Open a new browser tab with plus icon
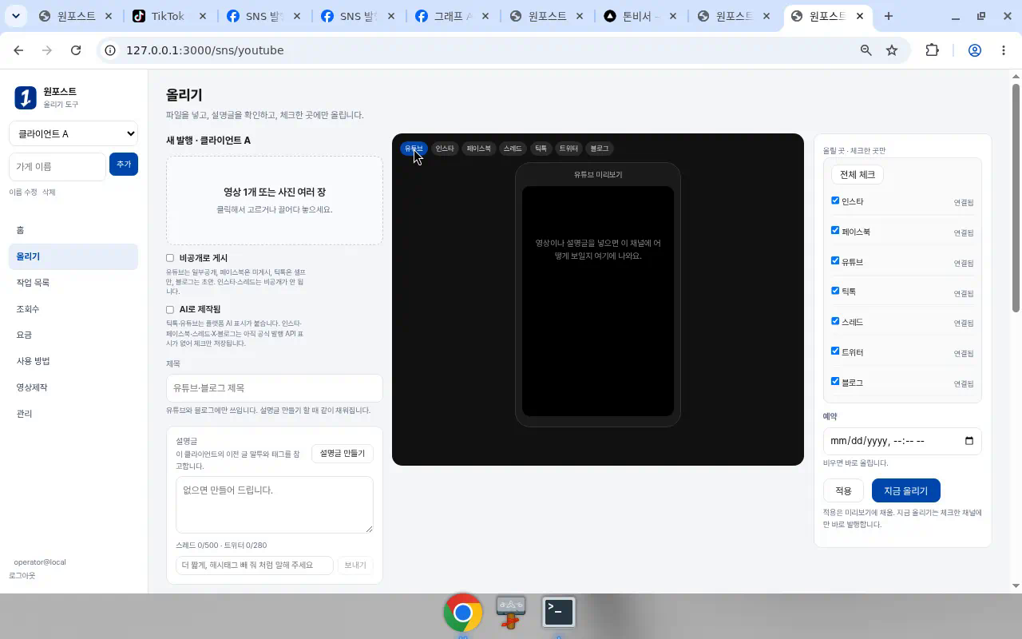 point(889,16)
